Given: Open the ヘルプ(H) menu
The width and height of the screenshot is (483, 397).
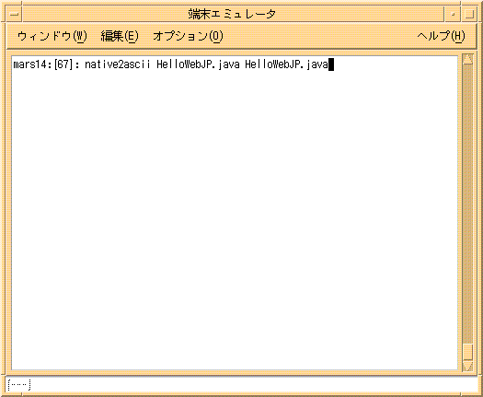Looking at the screenshot, I should 441,37.
